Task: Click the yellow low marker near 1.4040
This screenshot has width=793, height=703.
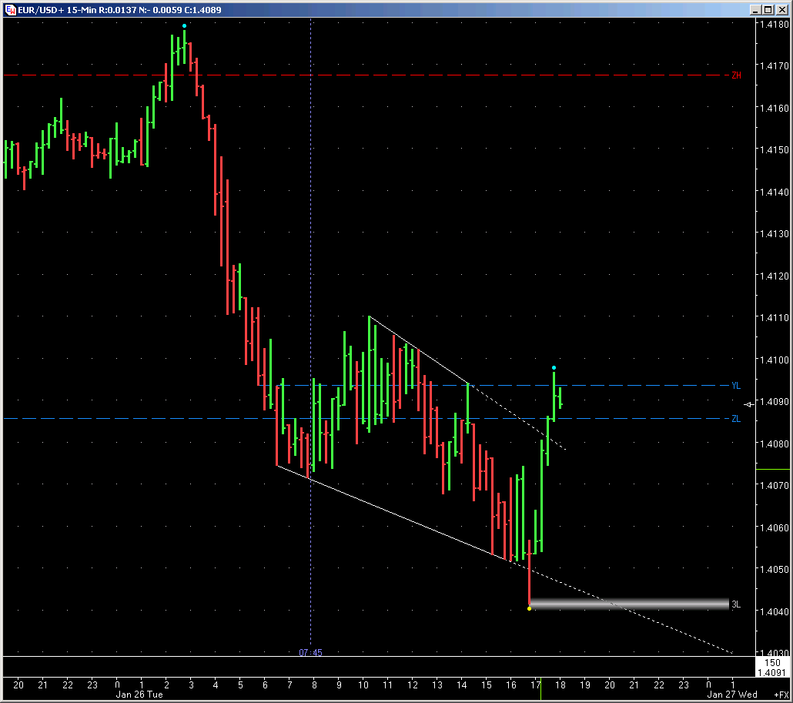Action: (530, 608)
